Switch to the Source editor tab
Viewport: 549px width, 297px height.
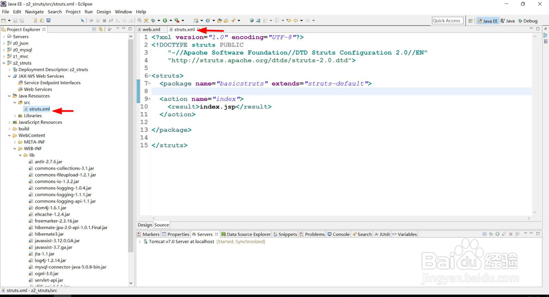[161, 225]
